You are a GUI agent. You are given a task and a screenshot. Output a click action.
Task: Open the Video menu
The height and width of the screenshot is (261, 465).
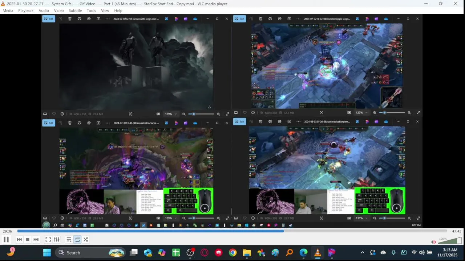point(59,11)
